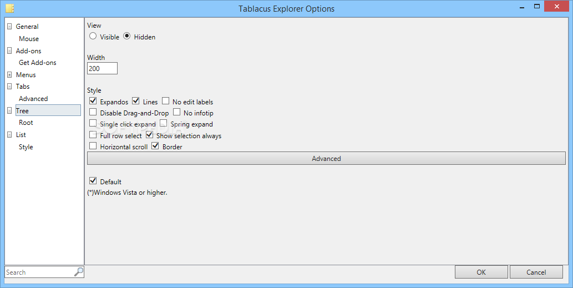Focus the Width input field
The width and height of the screenshot is (573, 288).
click(x=102, y=68)
